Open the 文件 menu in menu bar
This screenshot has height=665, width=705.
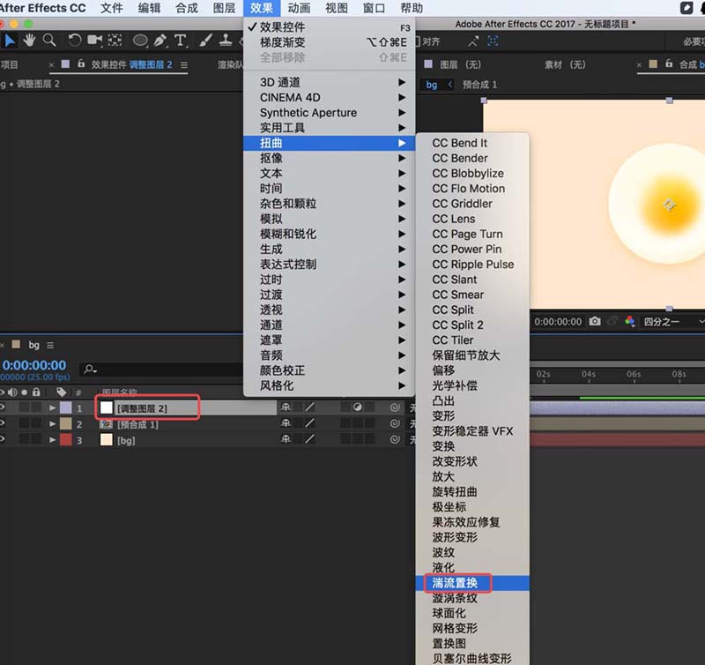pyautogui.click(x=112, y=8)
